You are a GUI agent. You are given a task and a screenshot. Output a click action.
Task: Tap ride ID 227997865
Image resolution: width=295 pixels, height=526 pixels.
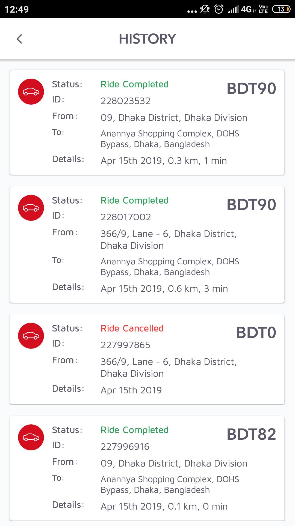125,345
